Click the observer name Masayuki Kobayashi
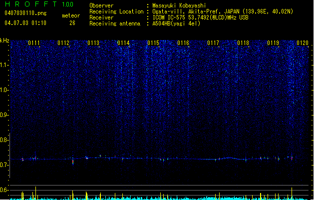The image size is (314, 200). coord(179,5)
